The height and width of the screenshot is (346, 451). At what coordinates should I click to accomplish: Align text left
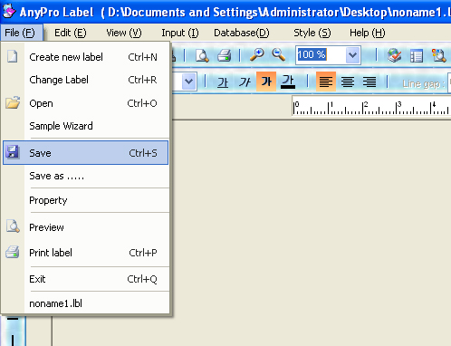326,82
